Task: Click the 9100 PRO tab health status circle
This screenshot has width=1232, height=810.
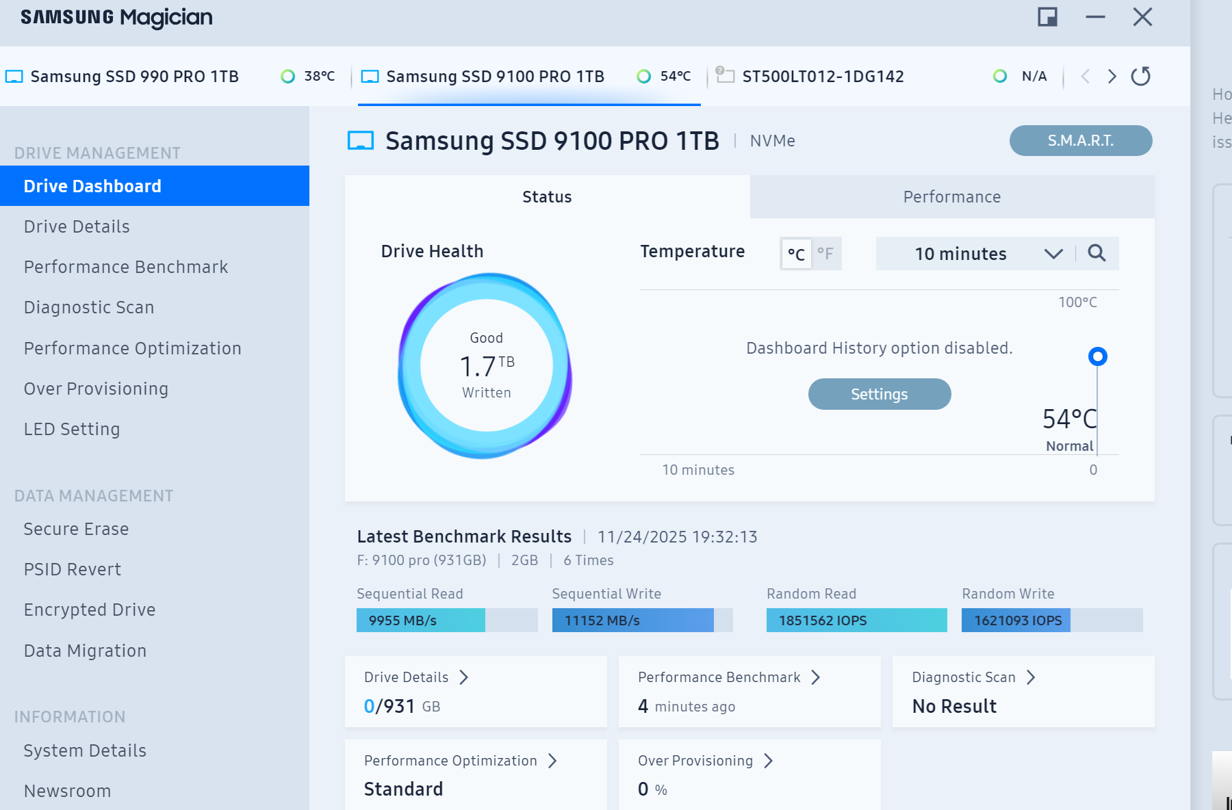Action: click(x=644, y=76)
